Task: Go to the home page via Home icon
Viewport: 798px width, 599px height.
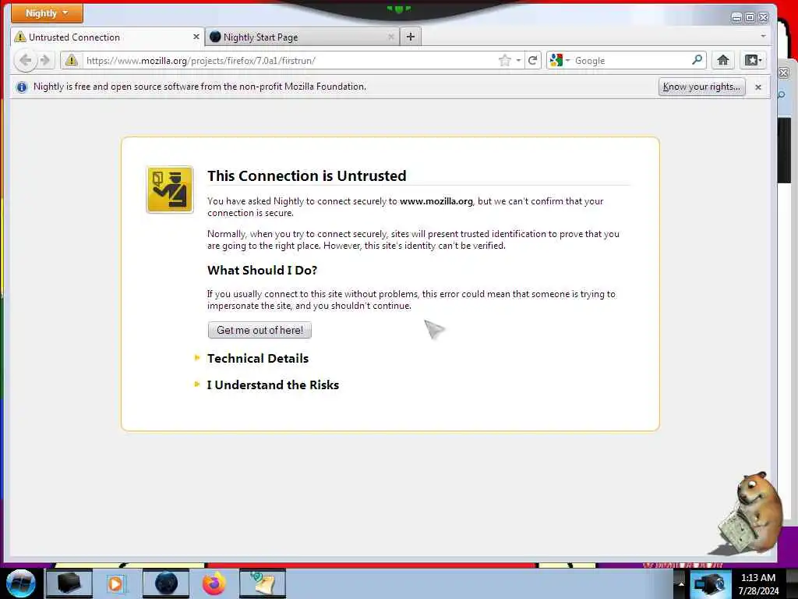Action: coord(722,61)
